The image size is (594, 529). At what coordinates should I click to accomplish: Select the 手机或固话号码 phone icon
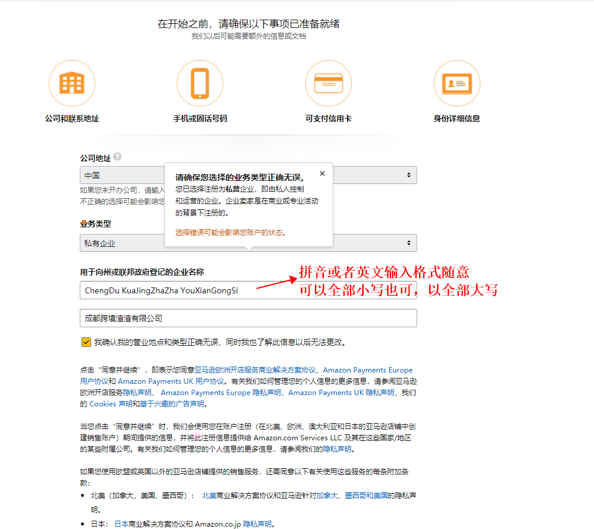[200, 83]
